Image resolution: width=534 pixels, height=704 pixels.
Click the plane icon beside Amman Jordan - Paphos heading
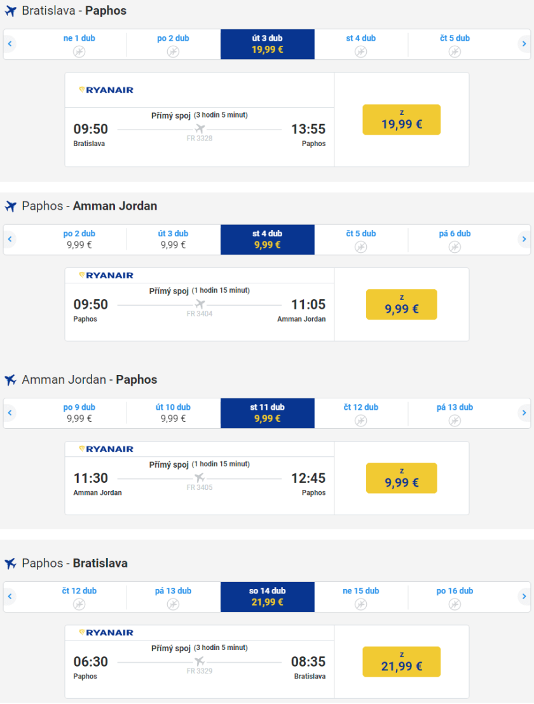[x=10, y=380]
